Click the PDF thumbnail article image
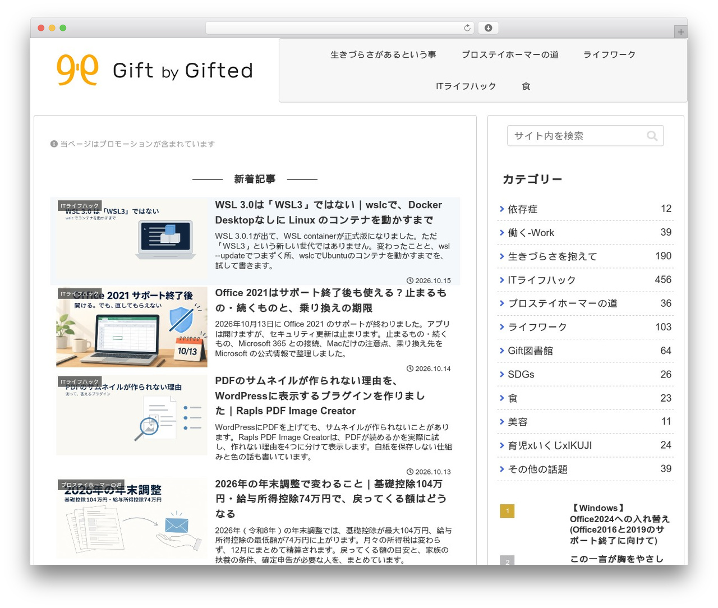The height and width of the screenshot is (608, 718). click(132, 415)
